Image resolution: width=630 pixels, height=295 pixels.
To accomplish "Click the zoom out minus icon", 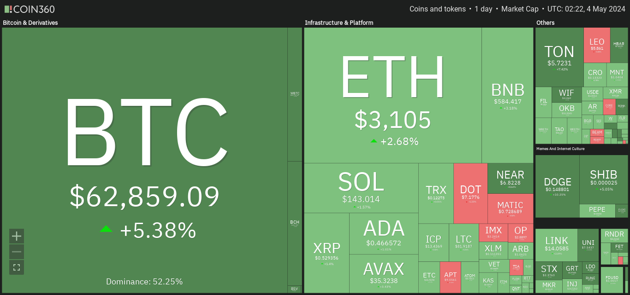I will point(17,252).
